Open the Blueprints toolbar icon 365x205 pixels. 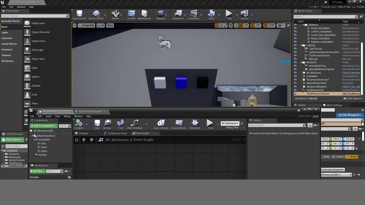point(178,15)
